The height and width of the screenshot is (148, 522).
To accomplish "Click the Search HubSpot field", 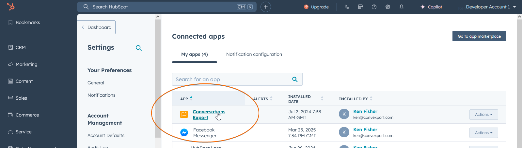I will click(x=167, y=7).
